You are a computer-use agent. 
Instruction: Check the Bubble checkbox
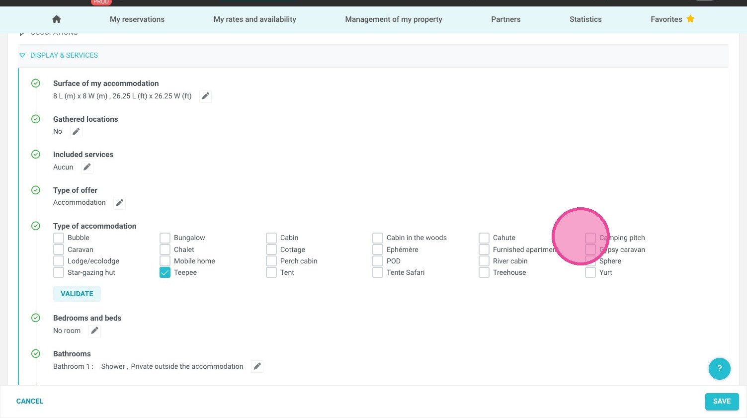(59, 238)
